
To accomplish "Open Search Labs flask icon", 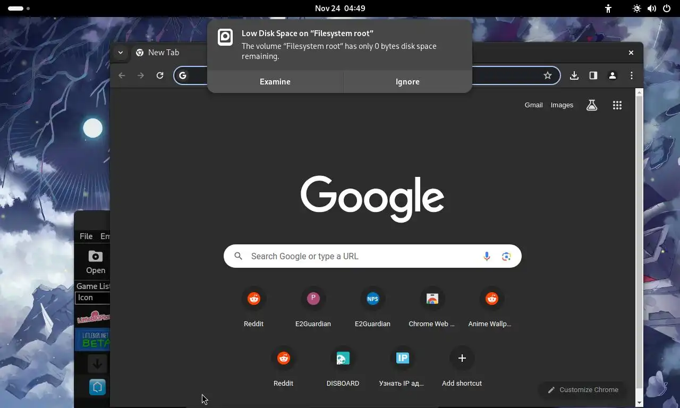I will (x=592, y=105).
